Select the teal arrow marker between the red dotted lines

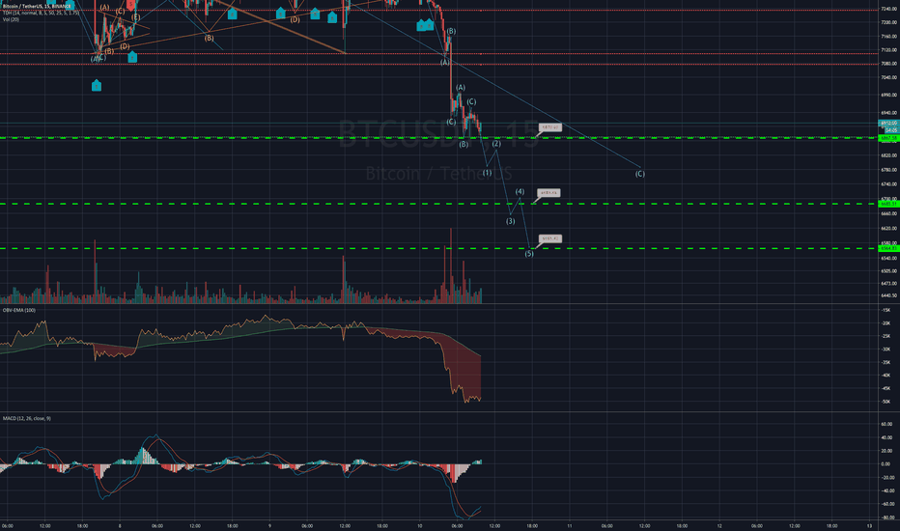point(132,57)
